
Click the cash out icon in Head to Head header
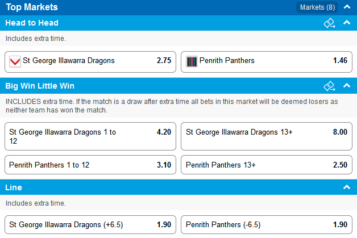click(329, 23)
